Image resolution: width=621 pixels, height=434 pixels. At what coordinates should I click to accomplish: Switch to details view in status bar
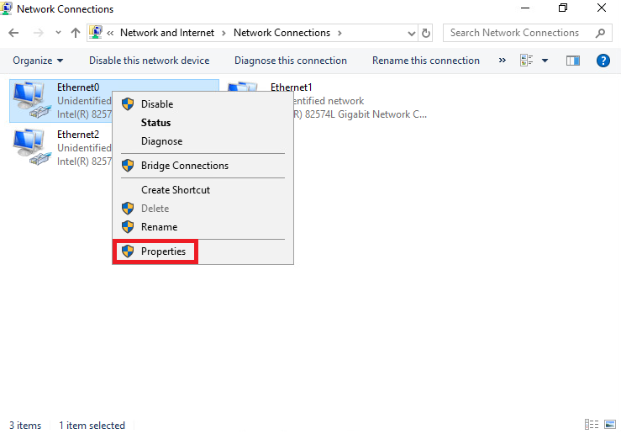(x=592, y=425)
